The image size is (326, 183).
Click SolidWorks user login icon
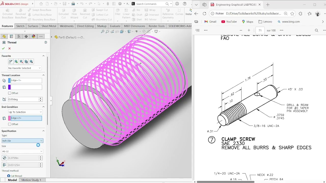click(177, 4)
